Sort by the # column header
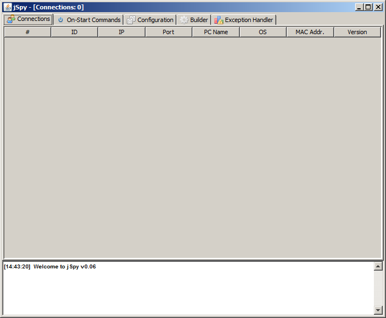This screenshot has height=318, width=386. tap(28, 32)
